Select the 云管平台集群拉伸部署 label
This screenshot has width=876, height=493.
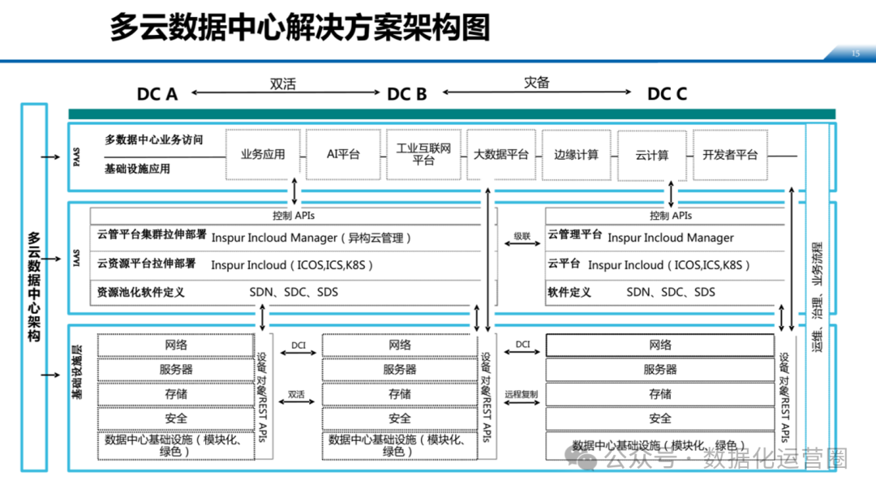pos(152,234)
